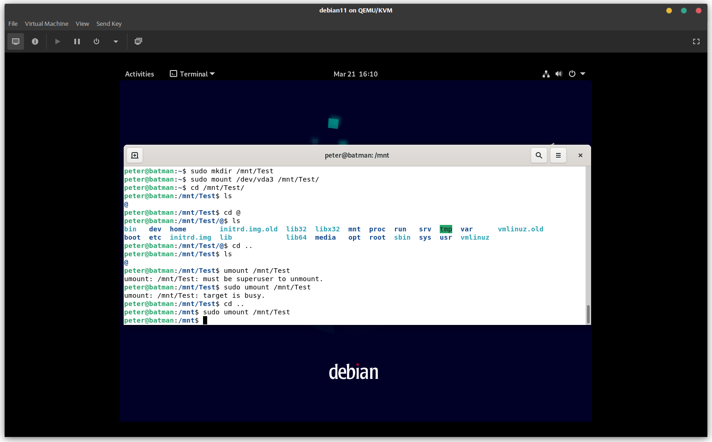Open the terminal search
Image resolution: width=712 pixels, height=442 pixels.
pos(538,155)
